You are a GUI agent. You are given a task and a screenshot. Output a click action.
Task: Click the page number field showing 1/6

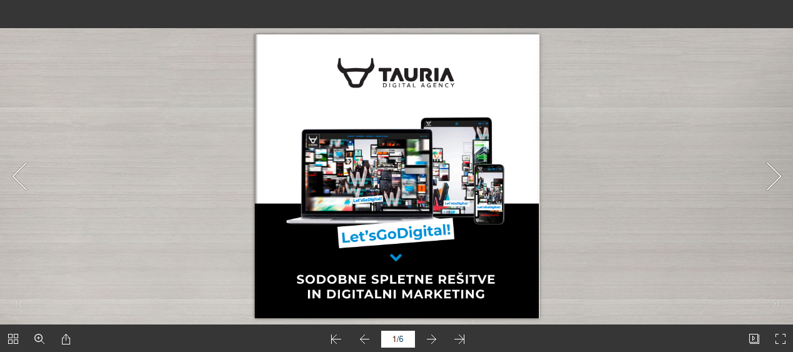(398, 339)
